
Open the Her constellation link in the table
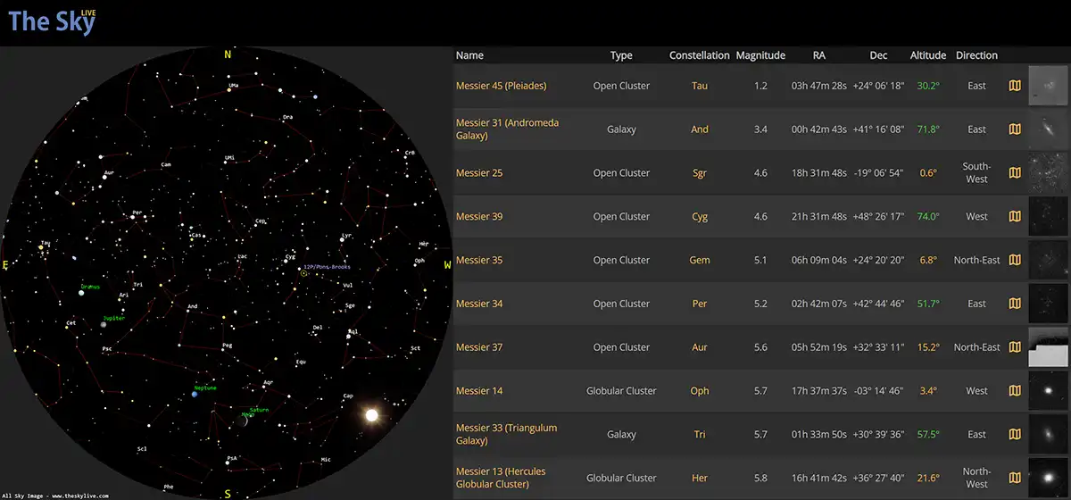[x=700, y=478]
